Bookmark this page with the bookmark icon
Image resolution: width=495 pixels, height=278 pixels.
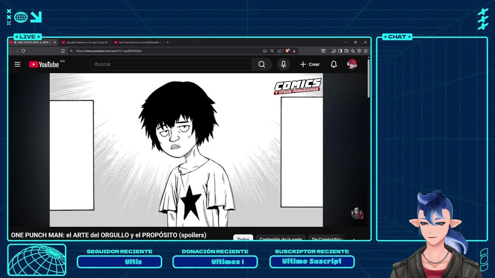click(x=63, y=51)
